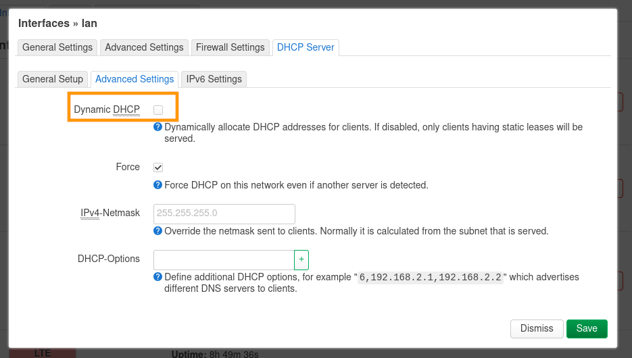Image resolution: width=632 pixels, height=358 pixels.
Task: Select Advanced Settings sub-tab under DHCP Server
Action: coord(135,79)
